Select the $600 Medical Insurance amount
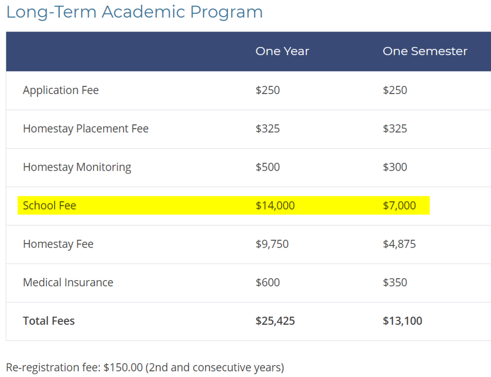 [x=268, y=283]
